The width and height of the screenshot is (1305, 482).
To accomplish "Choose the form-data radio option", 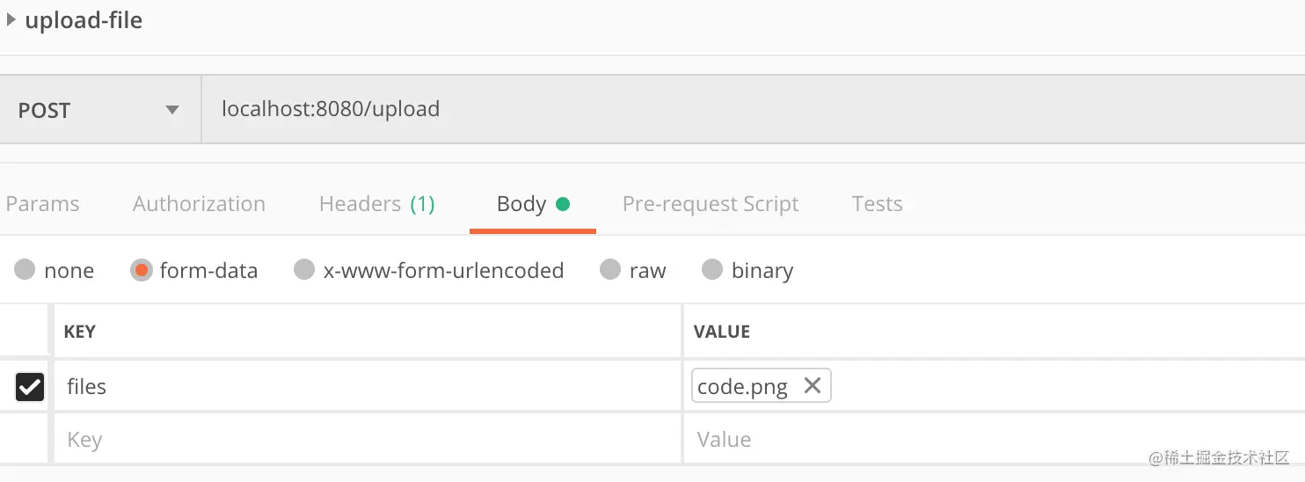I will [x=141, y=270].
